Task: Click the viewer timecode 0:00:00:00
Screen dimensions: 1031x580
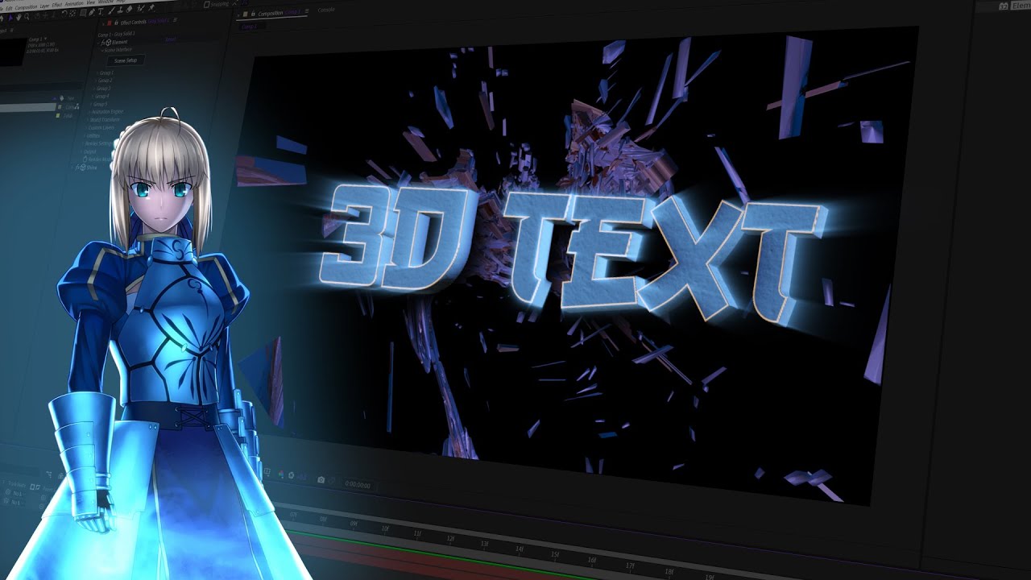Action: pos(358,485)
